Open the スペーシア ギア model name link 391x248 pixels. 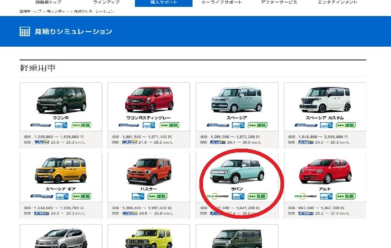[x=61, y=189]
